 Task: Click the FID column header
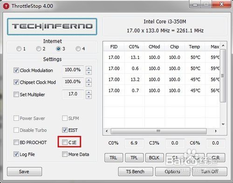tap(114, 47)
